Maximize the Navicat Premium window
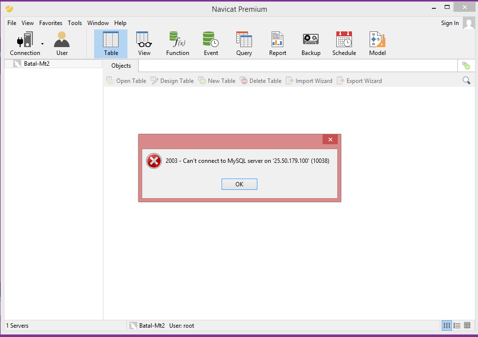This screenshot has width=478, height=337. [x=447, y=7]
